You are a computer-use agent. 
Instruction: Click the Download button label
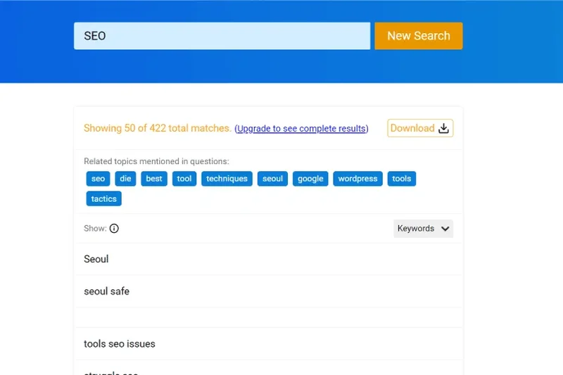(412, 128)
